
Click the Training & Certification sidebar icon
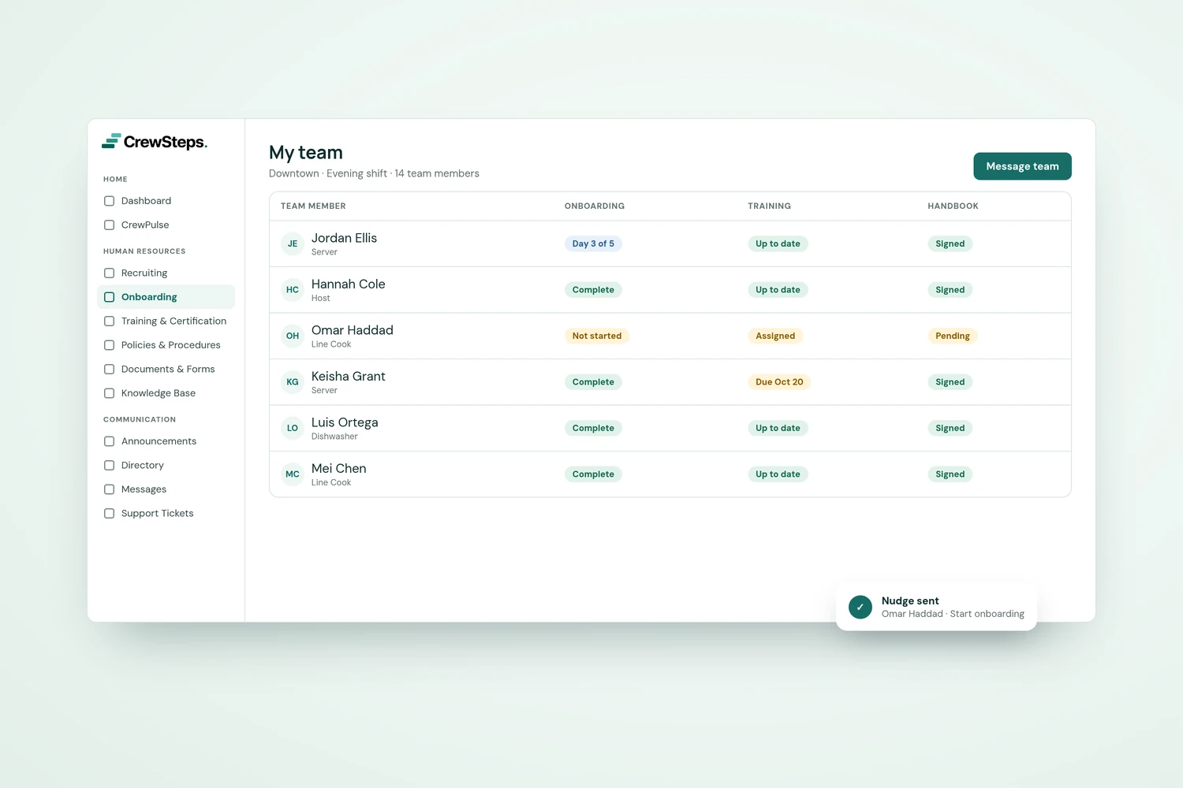pyautogui.click(x=110, y=322)
